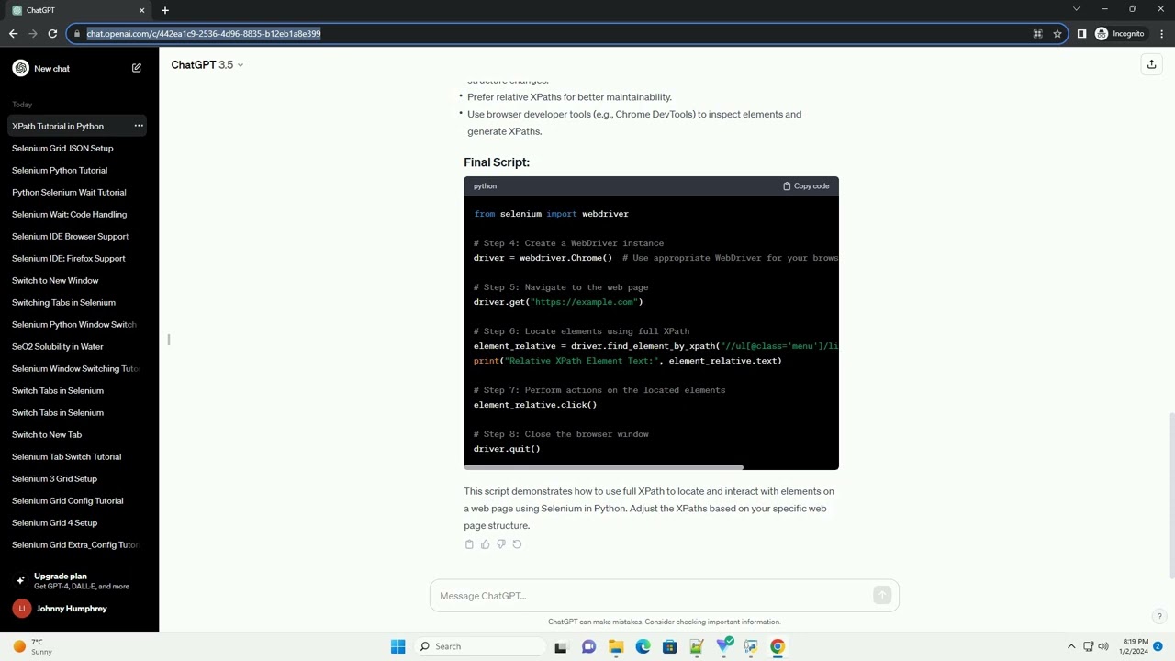Click the page vertical scrollbar
The height and width of the screenshot is (661, 1175).
(1170, 496)
